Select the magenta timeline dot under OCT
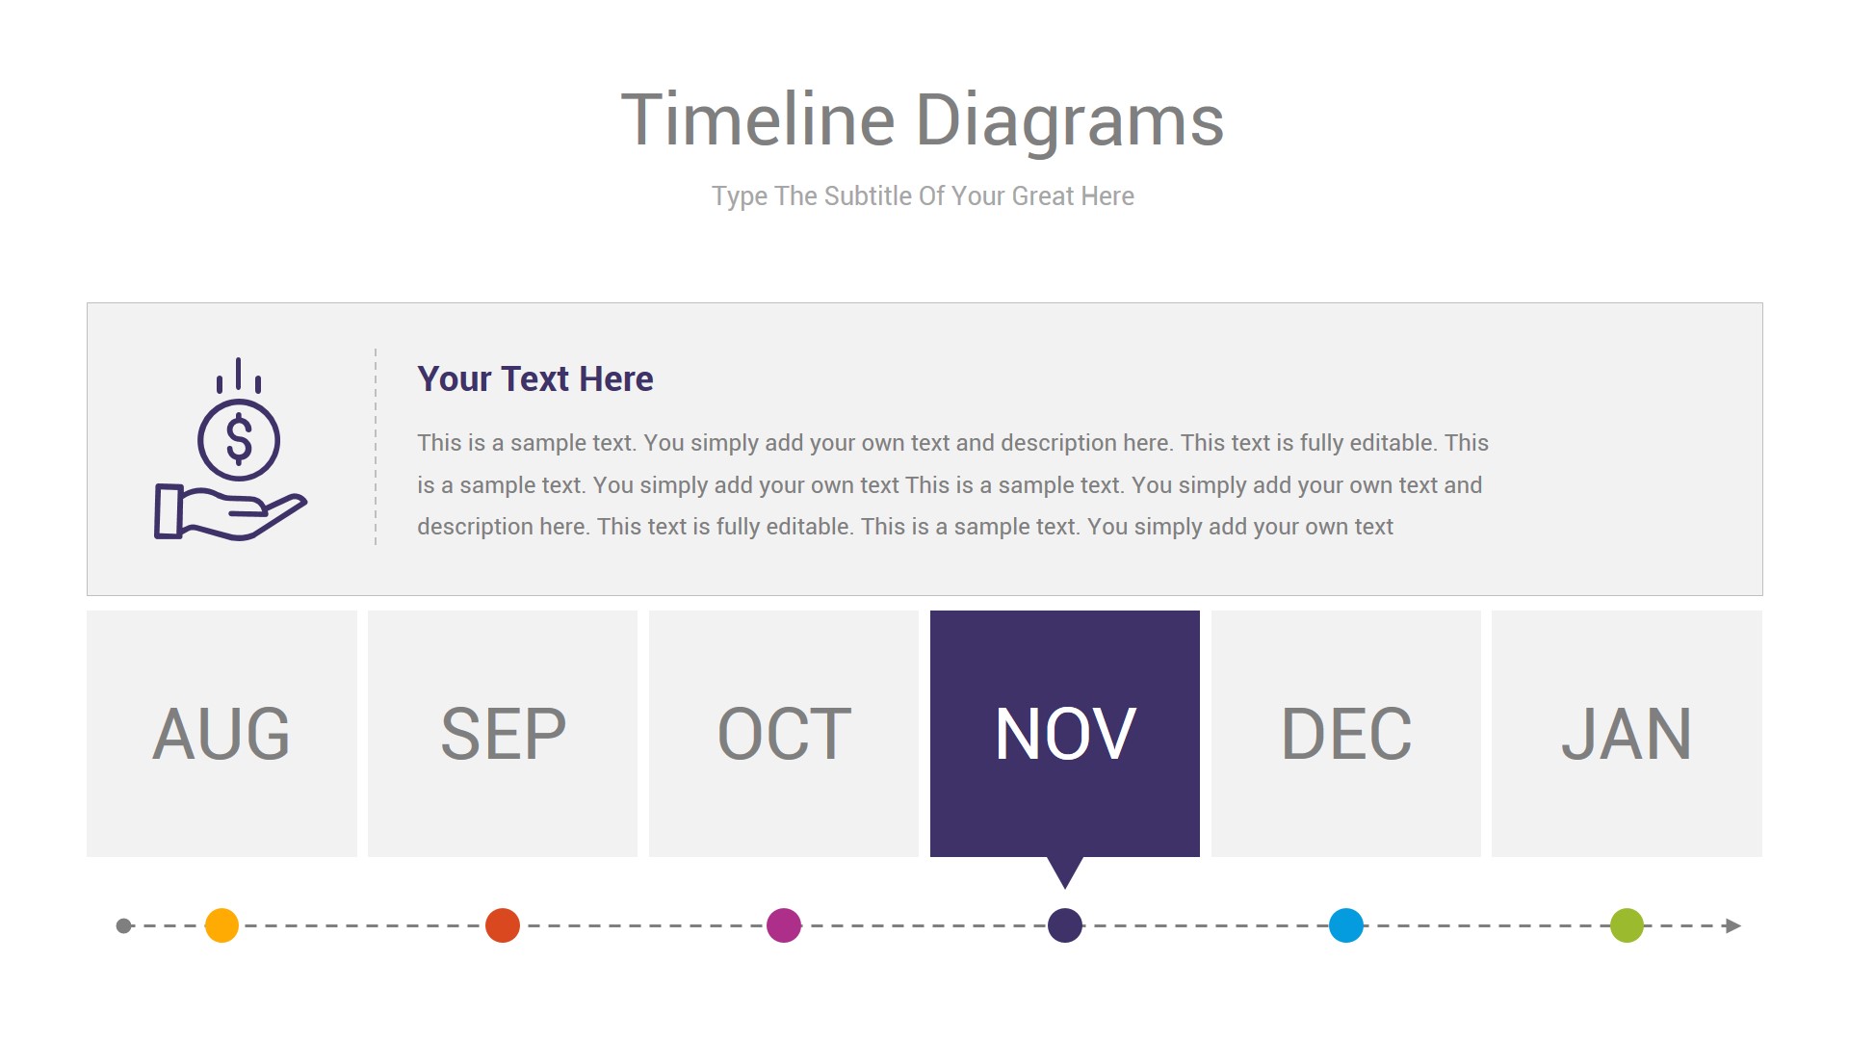This screenshot has height=1040, width=1849. pyautogui.click(x=784, y=925)
